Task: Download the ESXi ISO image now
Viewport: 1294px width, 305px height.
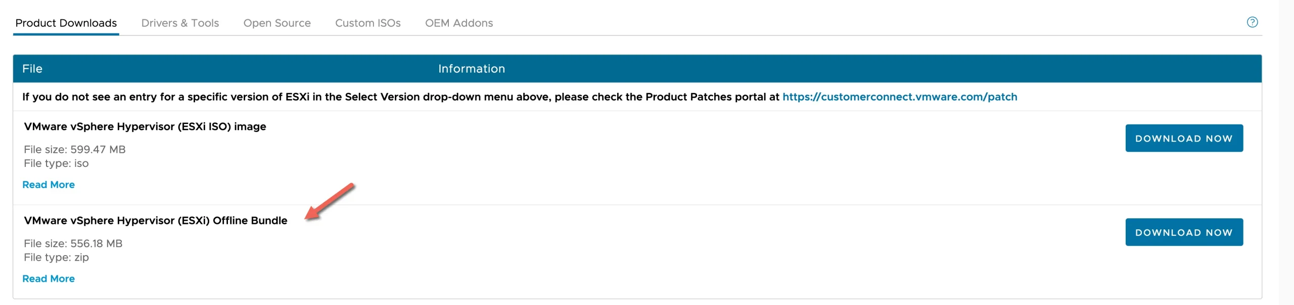Action: [1184, 138]
